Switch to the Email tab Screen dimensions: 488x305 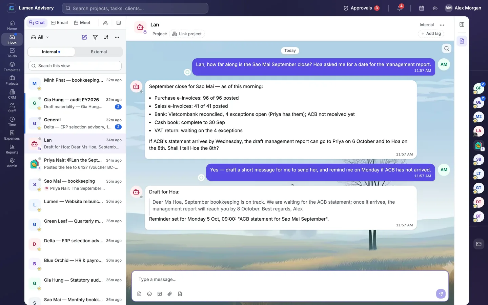point(59,23)
